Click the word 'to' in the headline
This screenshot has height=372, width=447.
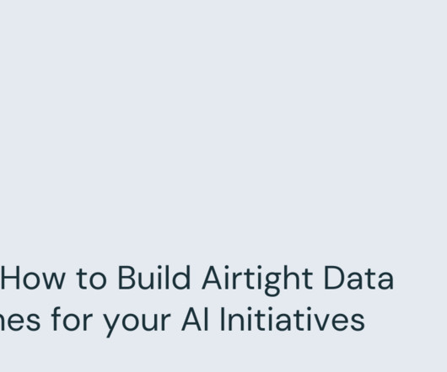pyautogui.click(x=91, y=279)
